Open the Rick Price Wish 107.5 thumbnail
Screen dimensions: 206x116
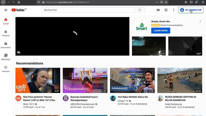tap(38, 80)
